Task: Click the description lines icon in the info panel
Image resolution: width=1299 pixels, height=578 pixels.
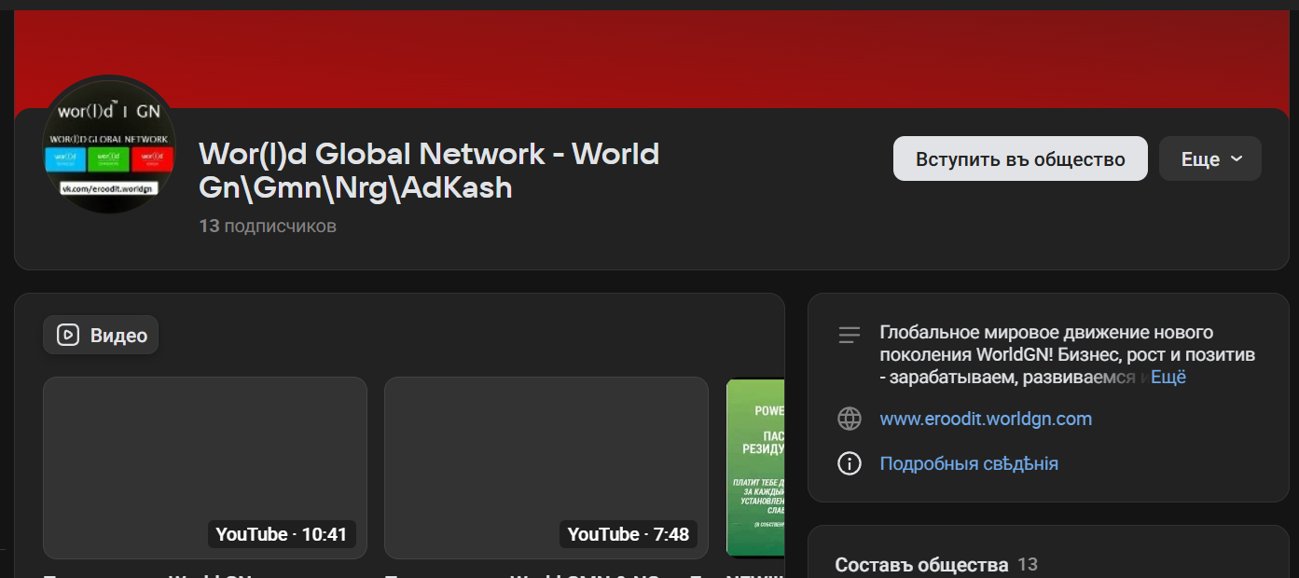Action: 850,335
